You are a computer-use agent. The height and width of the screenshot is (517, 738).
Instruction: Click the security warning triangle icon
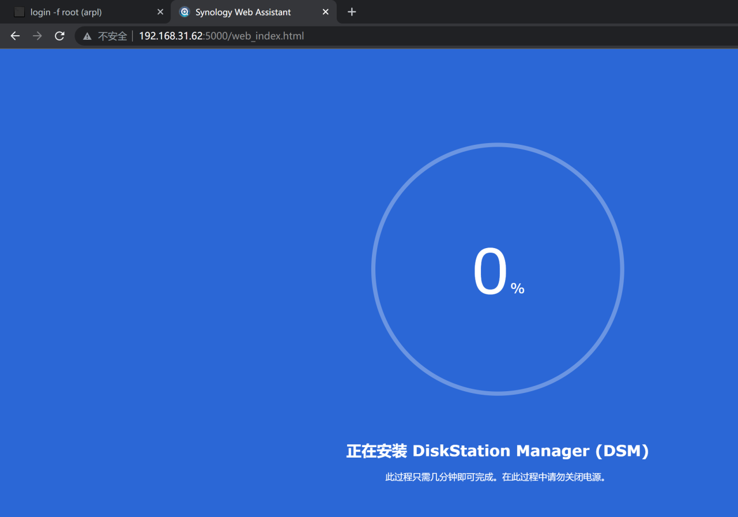[x=87, y=36]
